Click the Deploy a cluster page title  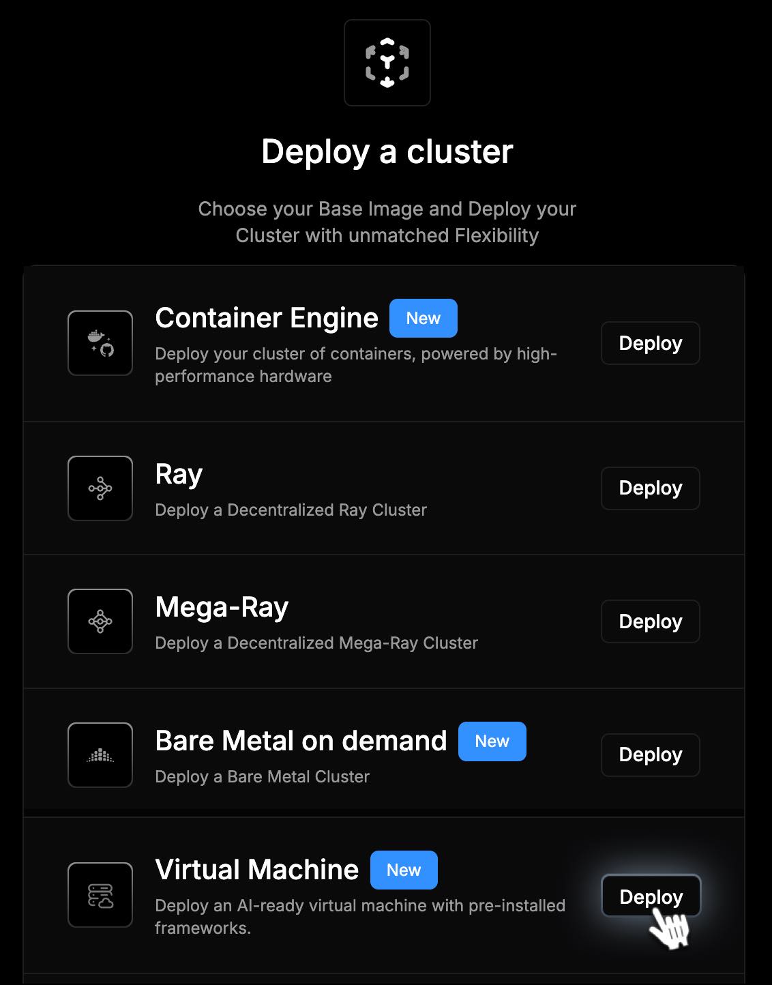click(x=387, y=151)
